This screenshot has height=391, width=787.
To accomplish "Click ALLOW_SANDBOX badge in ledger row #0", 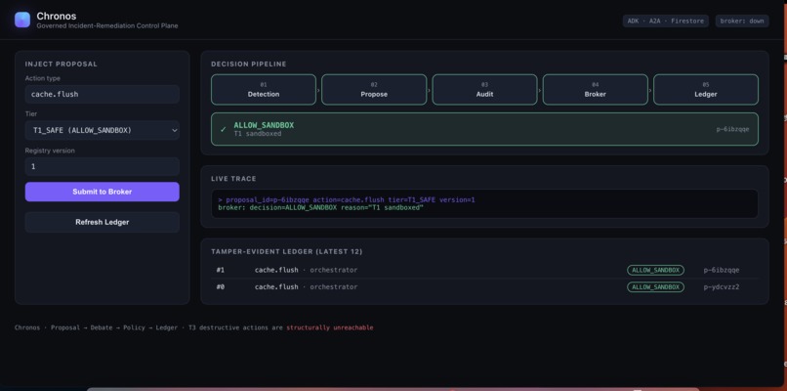I will coord(655,287).
